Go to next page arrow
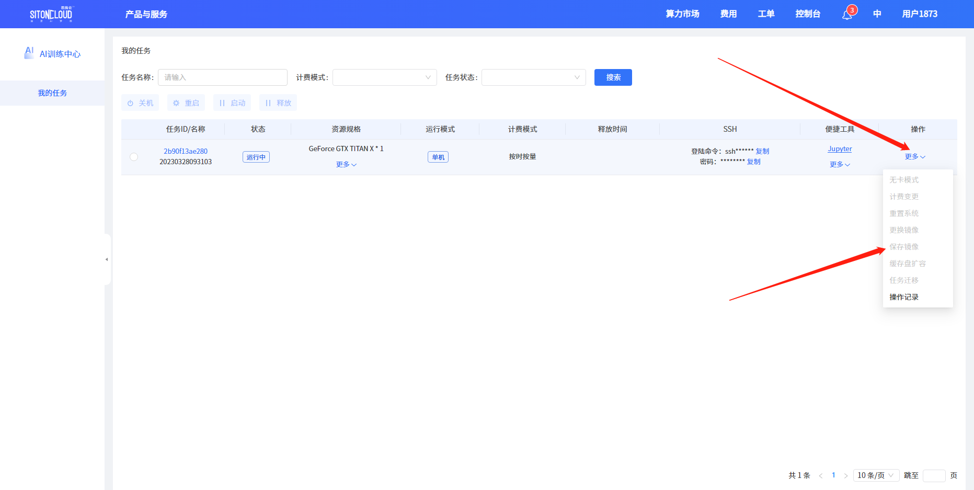 (845, 475)
